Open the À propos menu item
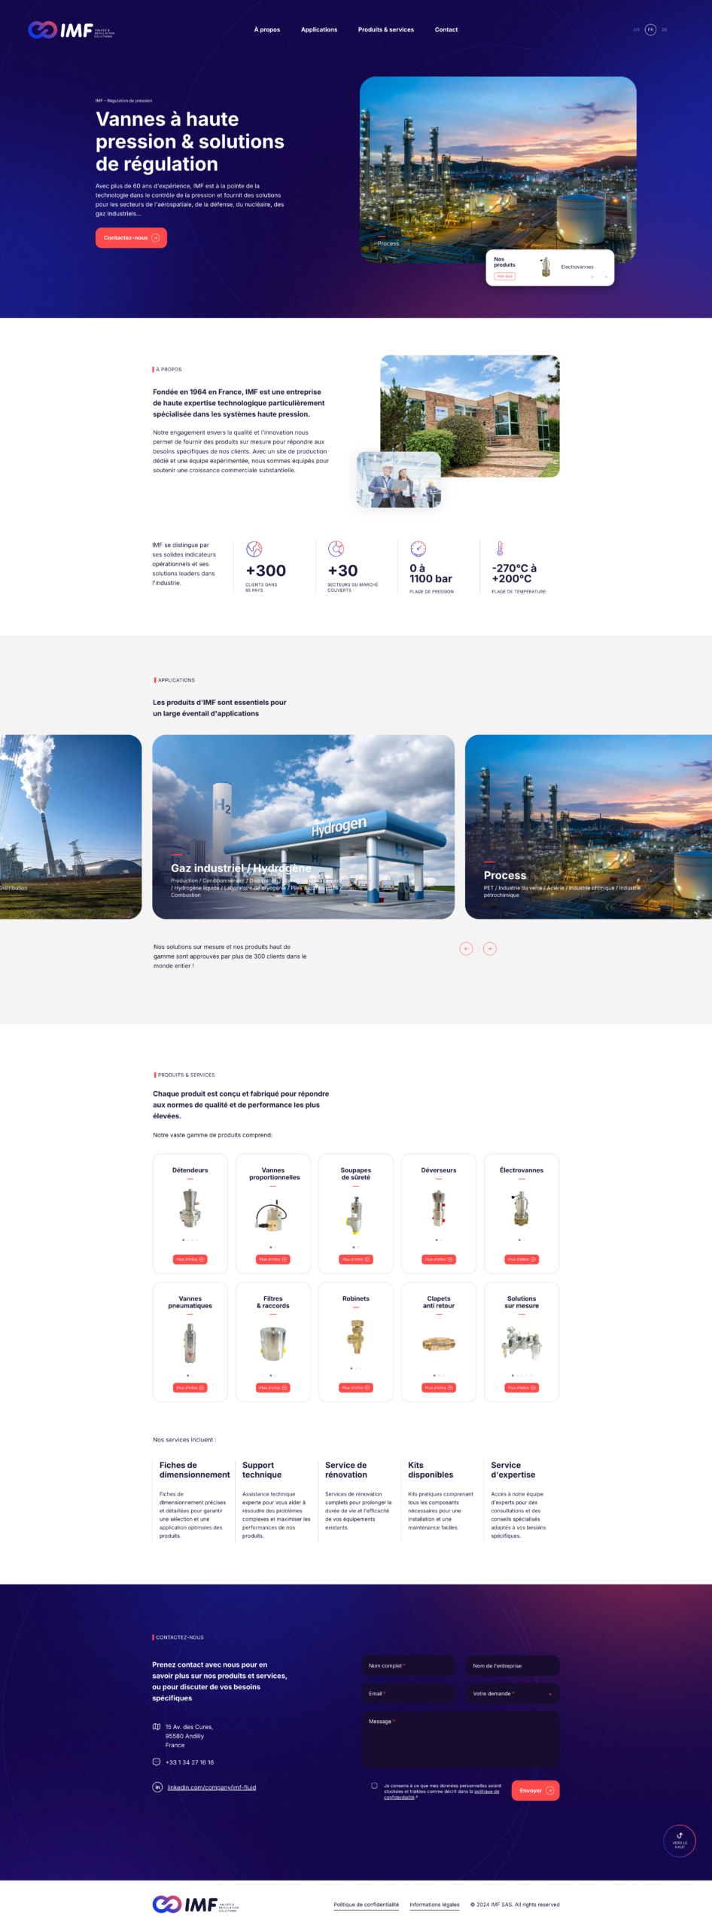712x1928 pixels. click(x=266, y=30)
